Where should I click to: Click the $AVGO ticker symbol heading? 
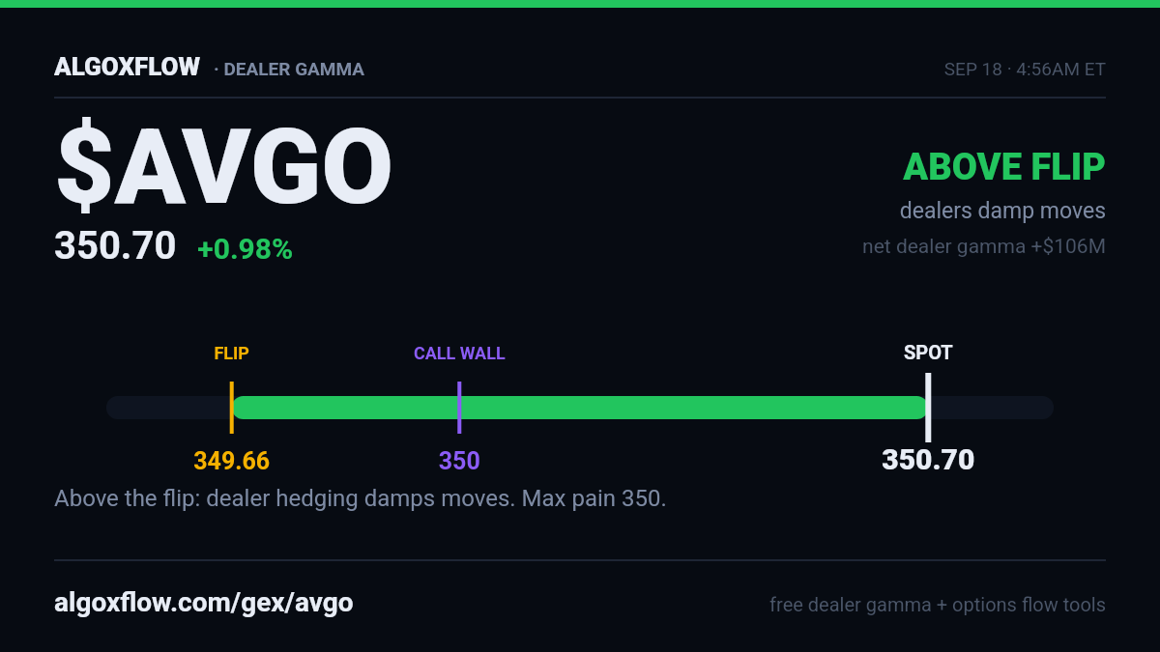point(223,166)
